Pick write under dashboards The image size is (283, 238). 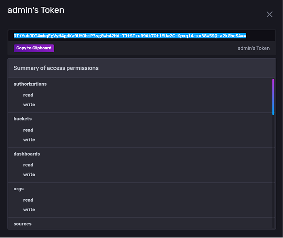pyautogui.click(x=29, y=175)
